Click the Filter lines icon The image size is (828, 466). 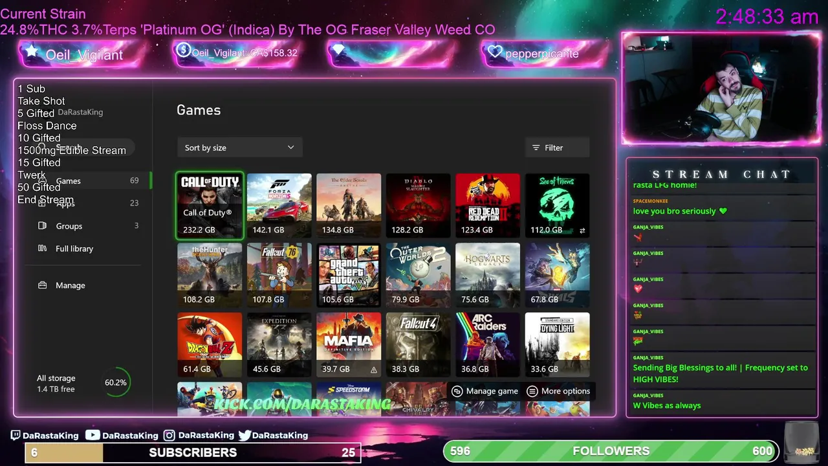click(x=536, y=148)
